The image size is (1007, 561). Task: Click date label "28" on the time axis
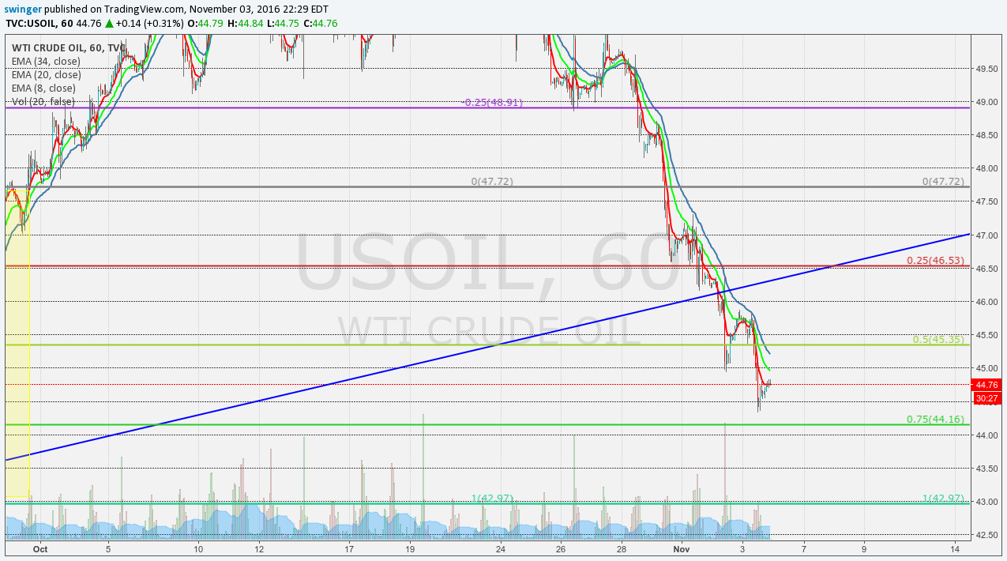pos(622,548)
